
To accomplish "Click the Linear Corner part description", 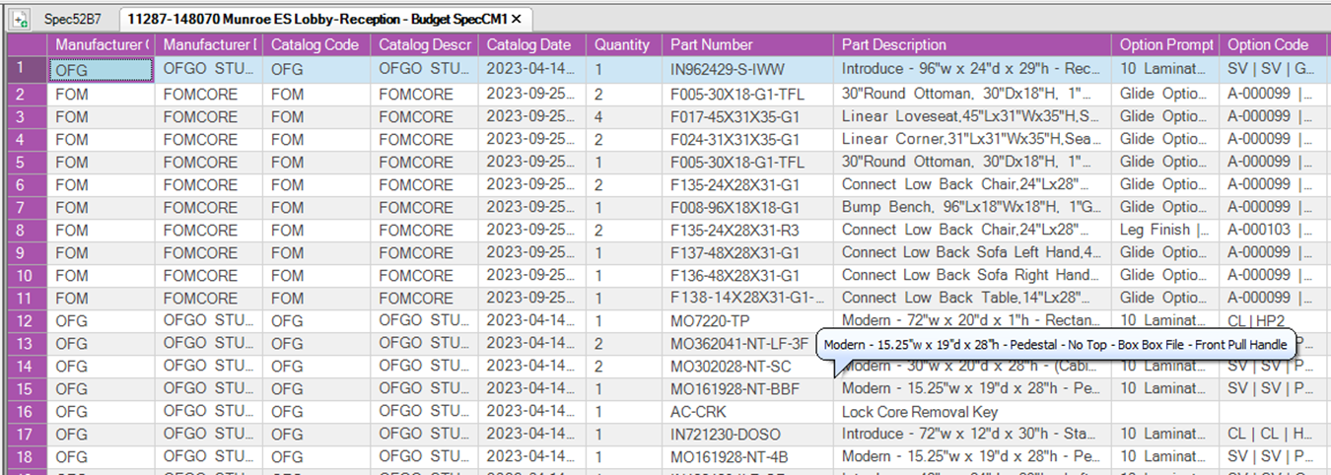I will pyautogui.click(x=972, y=139).
